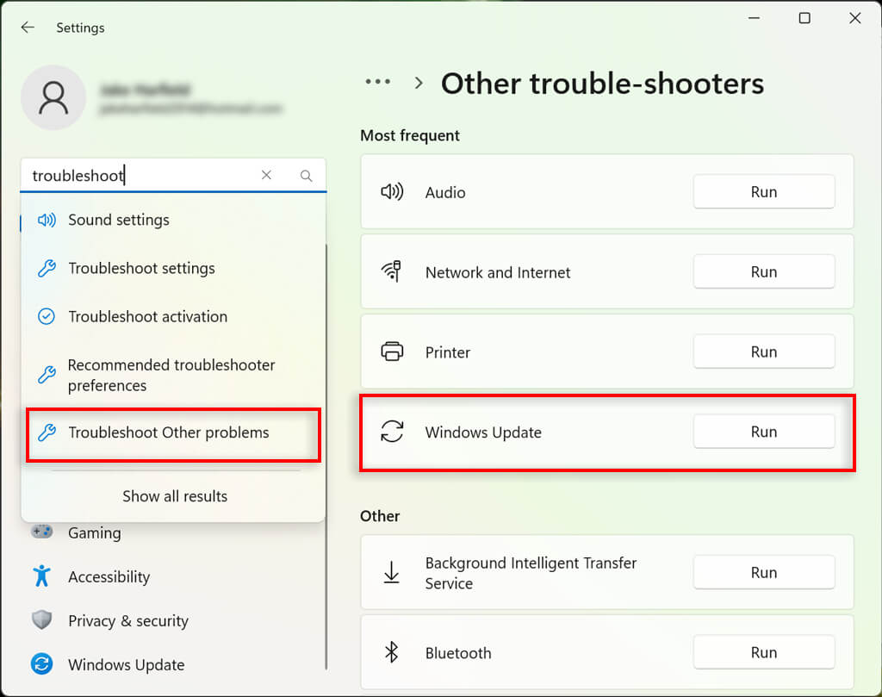
Task: Click the Troubleshoot Other problems wrench icon
Action: (x=47, y=433)
